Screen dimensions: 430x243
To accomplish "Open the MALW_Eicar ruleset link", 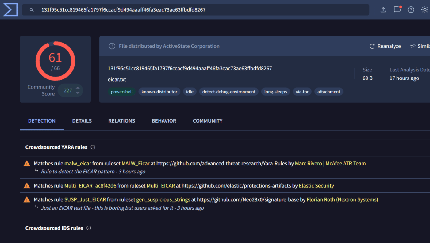I will pyautogui.click(x=135, y=164).
